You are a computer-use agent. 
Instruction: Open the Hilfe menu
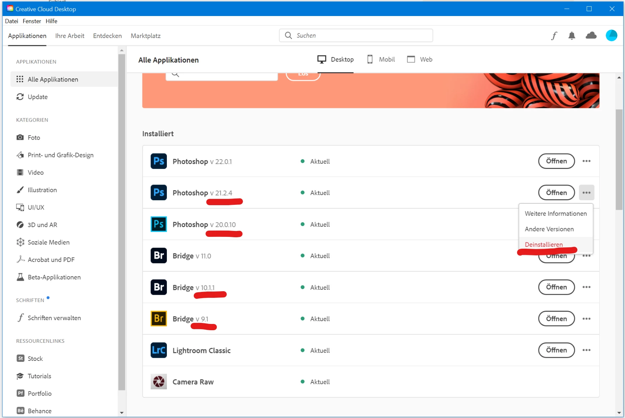point(51,21)
